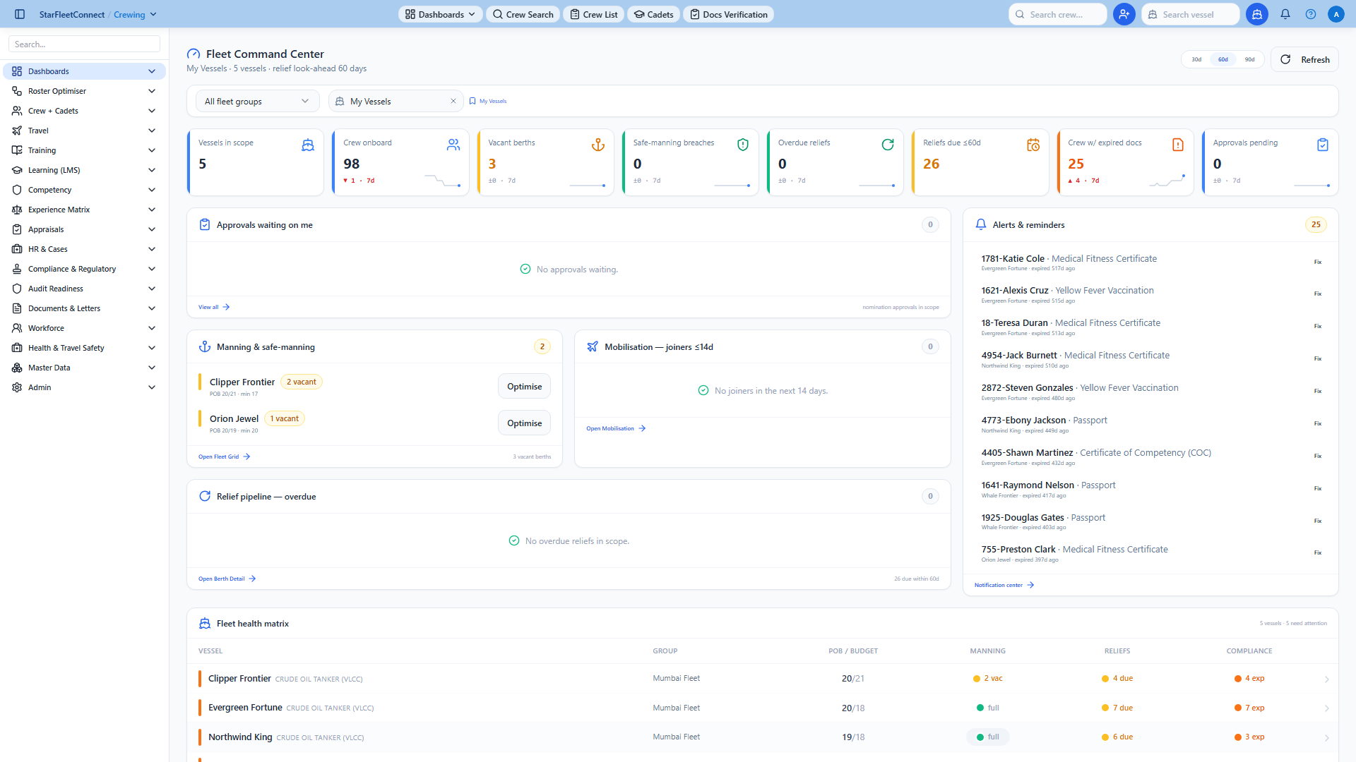Open Fleet Grid link

[224, 456]
